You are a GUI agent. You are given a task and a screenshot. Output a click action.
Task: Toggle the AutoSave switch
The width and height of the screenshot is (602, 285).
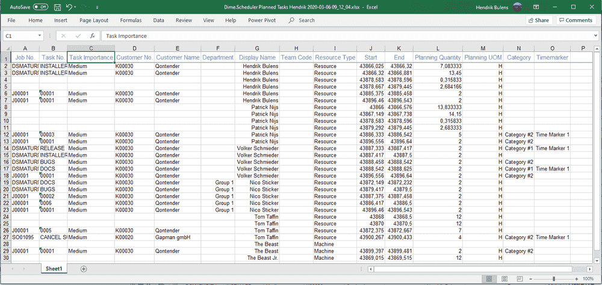[41, 7]
